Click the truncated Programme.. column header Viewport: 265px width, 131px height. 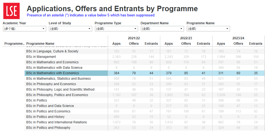(x=14, y=44)
